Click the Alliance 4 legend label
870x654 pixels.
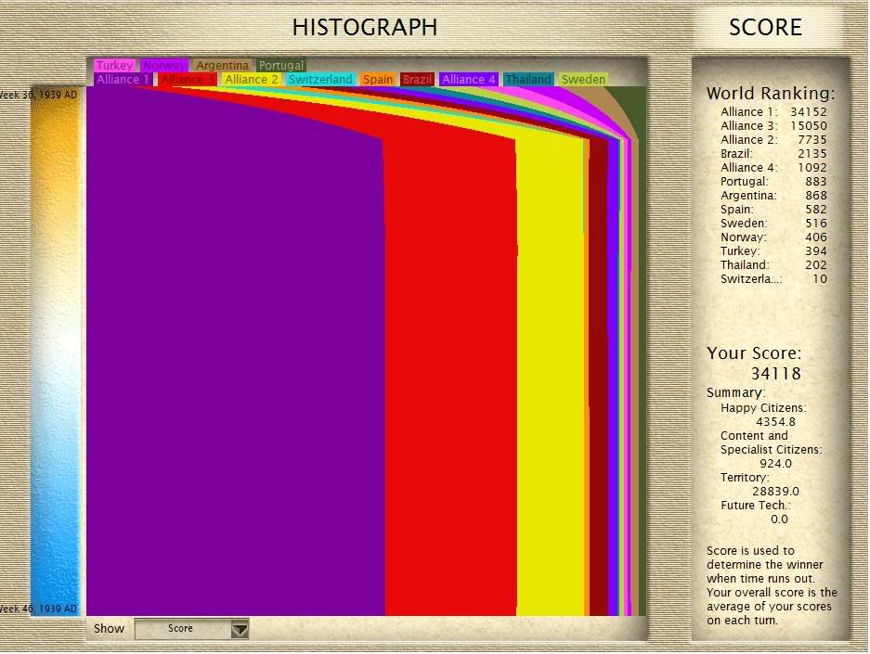(x=469, y=79)
